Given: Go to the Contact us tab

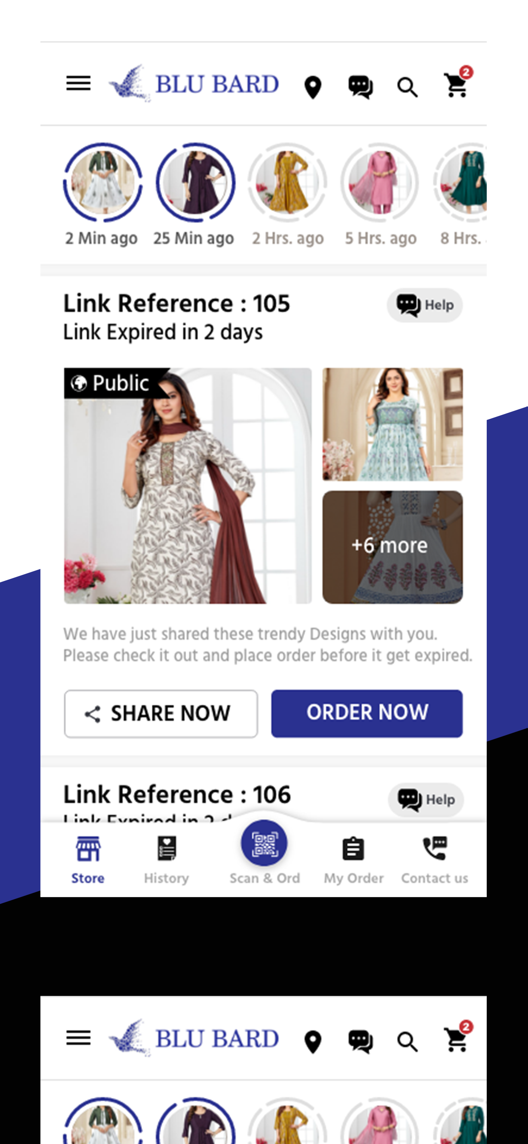Looking at the screenshot, I should pyautogui.click(x=435, y=860).
